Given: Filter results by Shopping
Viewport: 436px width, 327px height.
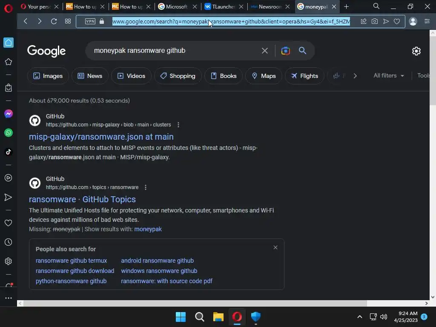Looking at the screenshot, I should pos(178,76).
